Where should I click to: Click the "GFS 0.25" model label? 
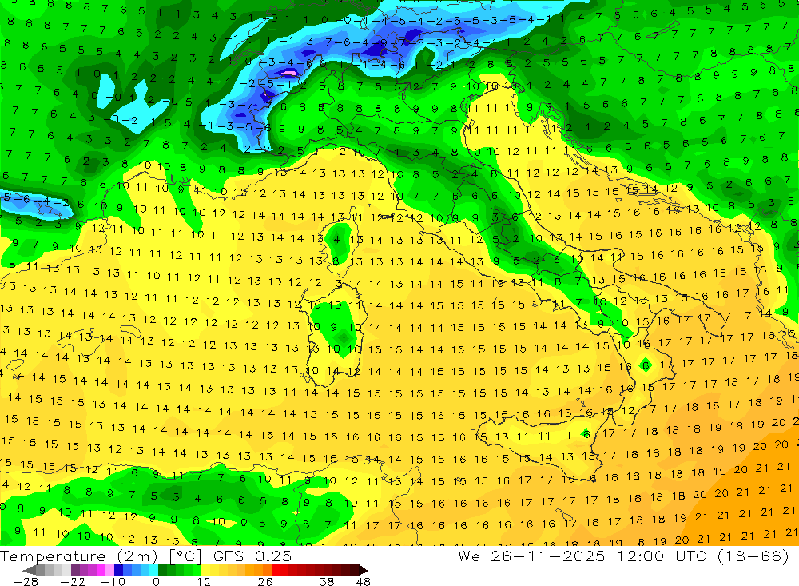252,556
